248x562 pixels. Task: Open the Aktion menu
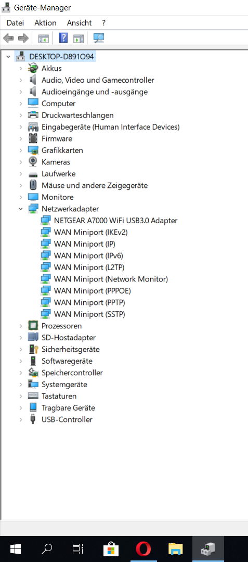tap(45, 23)
